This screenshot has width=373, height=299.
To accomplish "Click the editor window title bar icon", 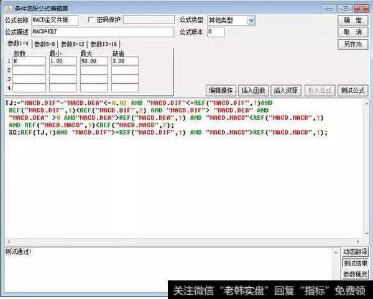I will pyautogui.click(x=9, y=8).
